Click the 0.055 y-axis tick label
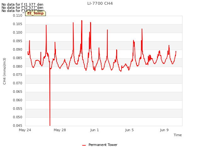 click(18, 109)
